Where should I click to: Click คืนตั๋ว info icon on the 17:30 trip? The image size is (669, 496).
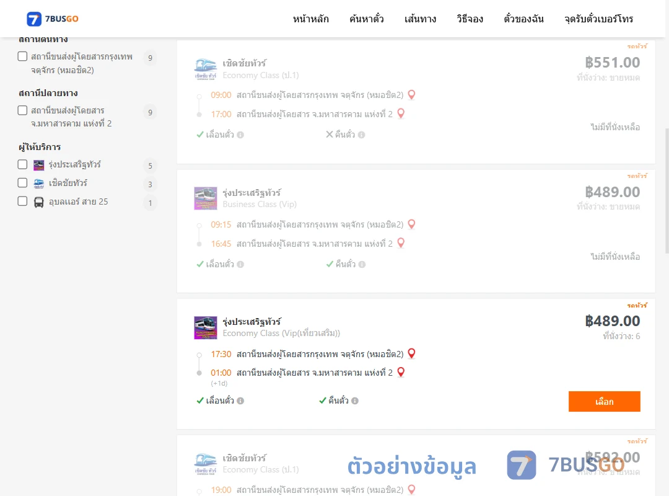354,401
